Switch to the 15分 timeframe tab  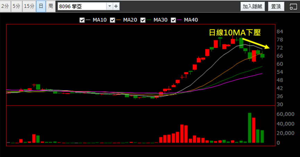click(29, 6)
